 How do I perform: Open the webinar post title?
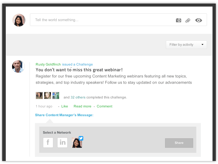79,70
